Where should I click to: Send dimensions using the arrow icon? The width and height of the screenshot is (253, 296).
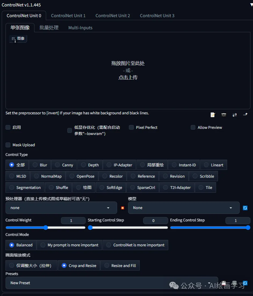245,115
